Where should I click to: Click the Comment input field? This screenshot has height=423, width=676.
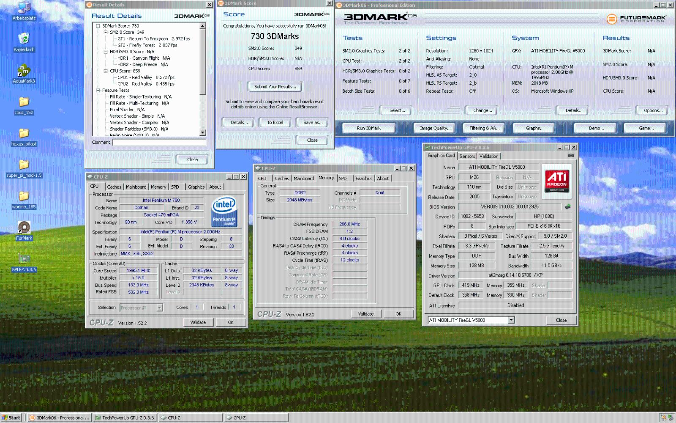tap(159, 143)
